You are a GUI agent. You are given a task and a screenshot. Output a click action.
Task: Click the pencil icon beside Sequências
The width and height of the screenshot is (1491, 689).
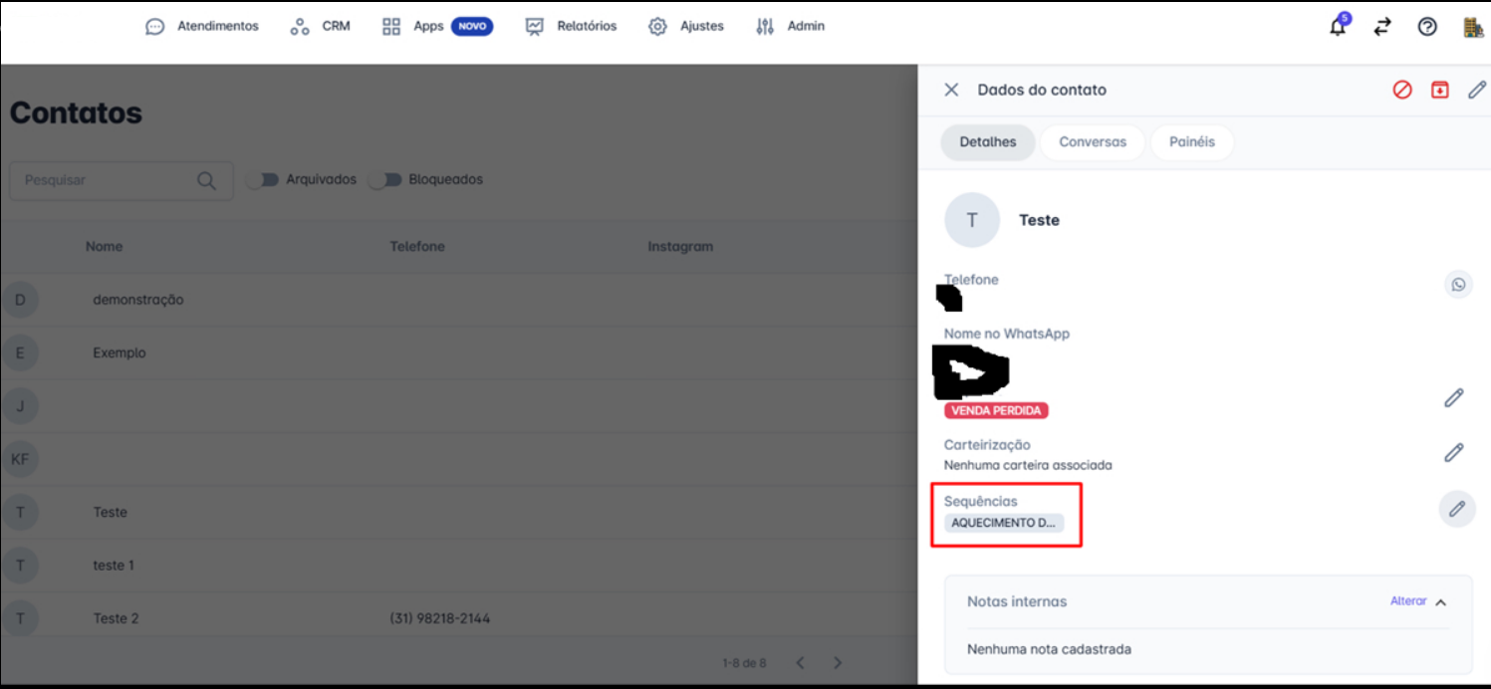point(1457,509)
